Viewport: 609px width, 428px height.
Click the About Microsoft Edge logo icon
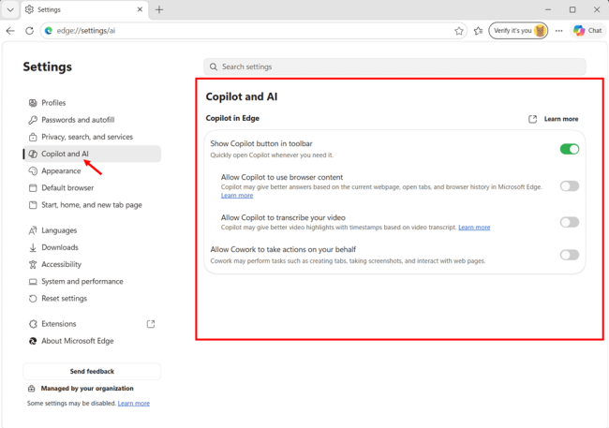coord(33,341)
